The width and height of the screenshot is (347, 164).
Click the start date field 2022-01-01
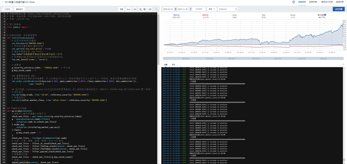click(168, 9)
